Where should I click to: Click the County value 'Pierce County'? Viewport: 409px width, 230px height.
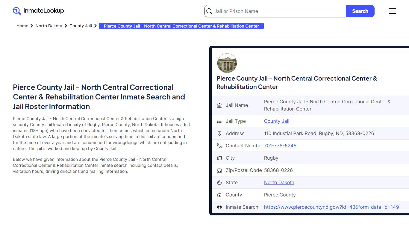280,195
